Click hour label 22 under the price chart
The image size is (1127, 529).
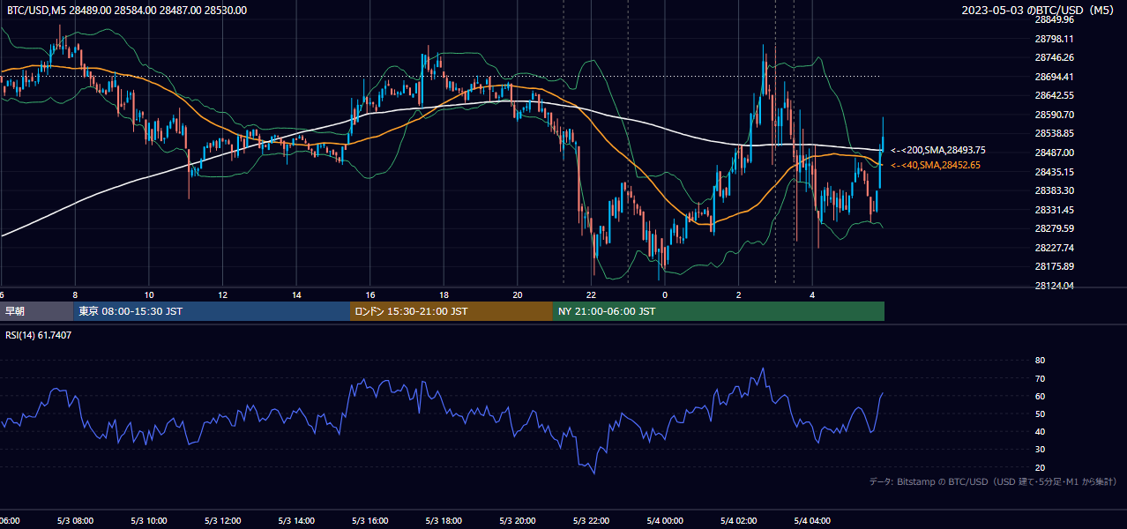(x=592, y=294)
